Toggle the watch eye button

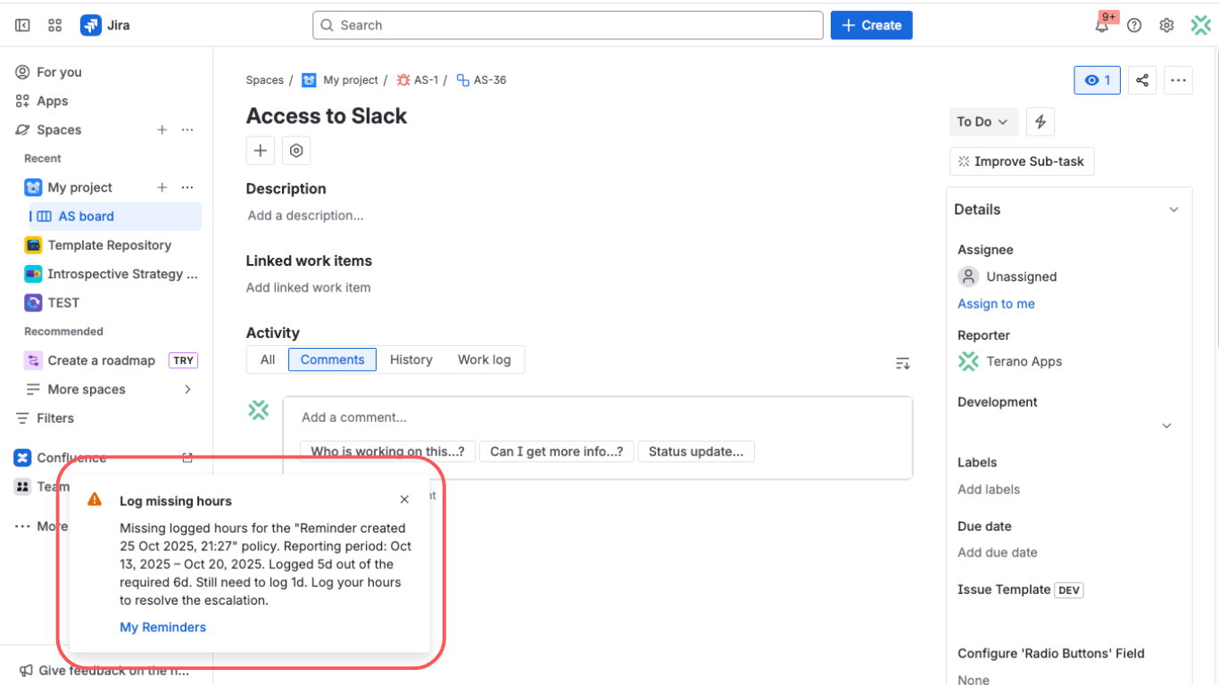pyautogui.click(x=1097, y=80)
